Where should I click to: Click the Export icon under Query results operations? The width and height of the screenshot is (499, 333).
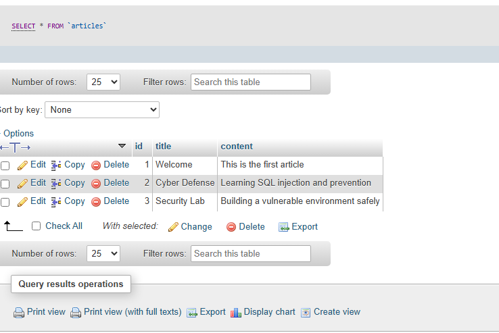192,312
